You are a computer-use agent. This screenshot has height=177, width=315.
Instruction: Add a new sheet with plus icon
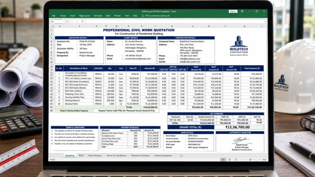point(181,155)
